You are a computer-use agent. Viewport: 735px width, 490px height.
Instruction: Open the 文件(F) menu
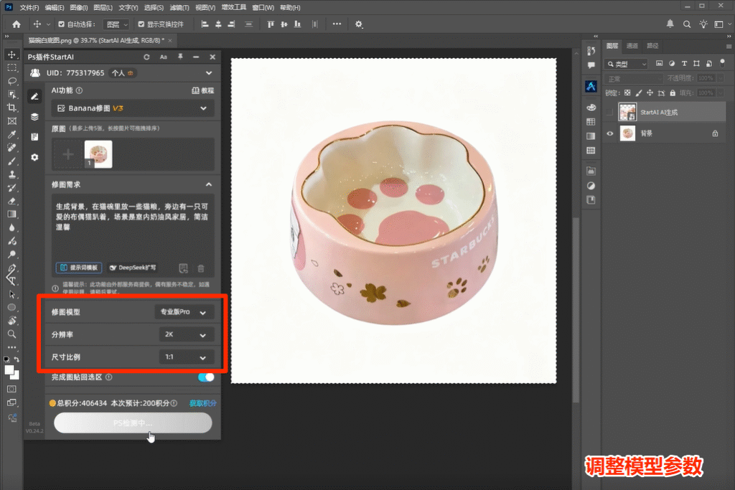[x=29, y=7]
